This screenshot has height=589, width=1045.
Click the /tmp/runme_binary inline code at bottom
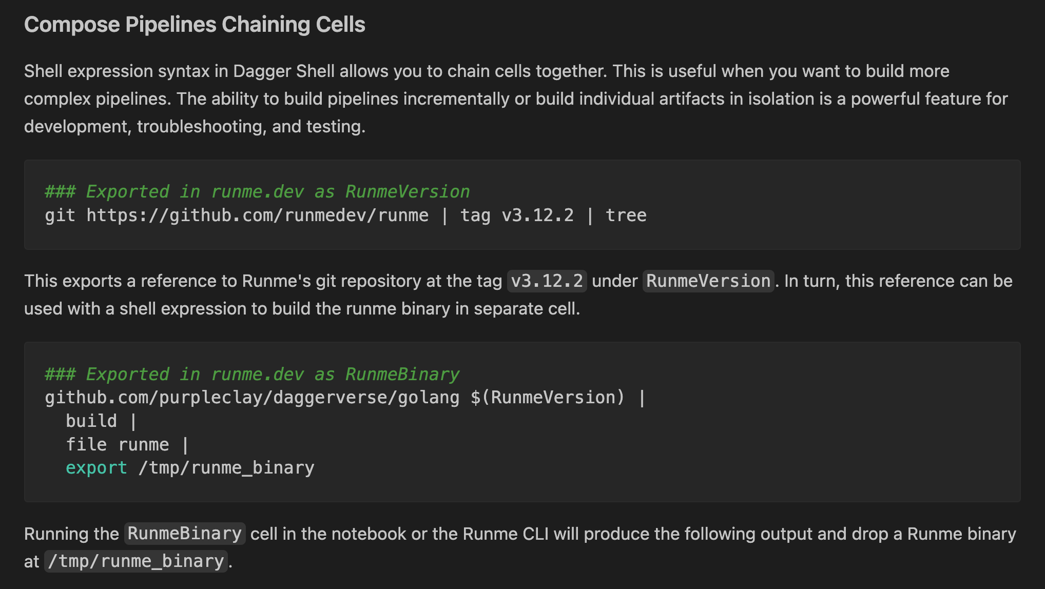[x=136, y=561]
